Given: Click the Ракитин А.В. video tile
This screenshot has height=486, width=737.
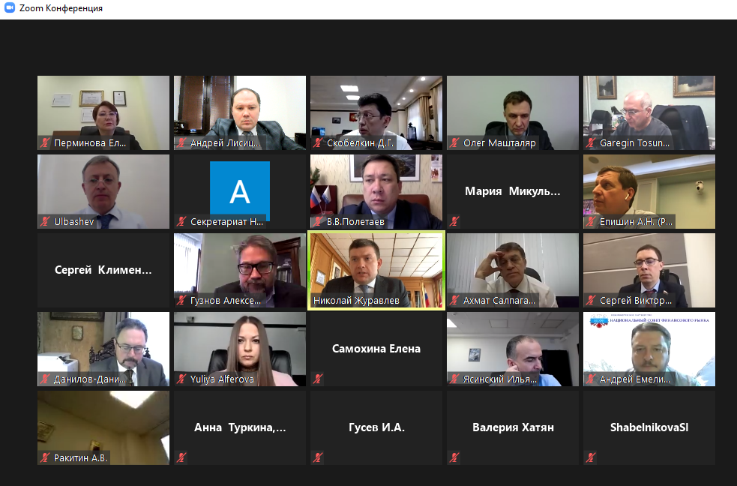Looking at the screenshot, I should [x=103, y=427].
